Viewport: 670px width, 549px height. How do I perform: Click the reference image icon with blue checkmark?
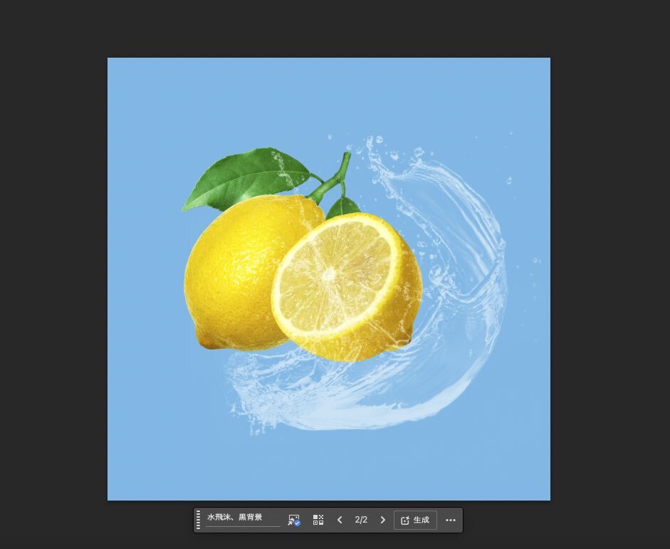tap(294, 520)
